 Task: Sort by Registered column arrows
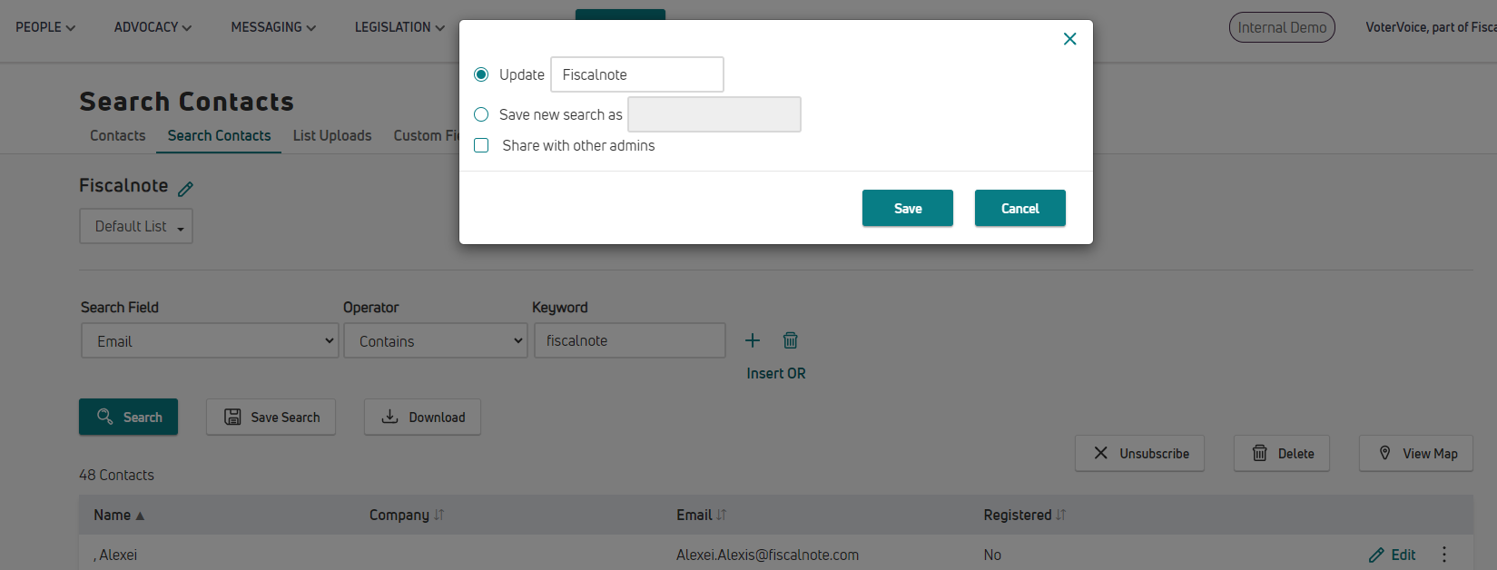(x=1060, y=515)
